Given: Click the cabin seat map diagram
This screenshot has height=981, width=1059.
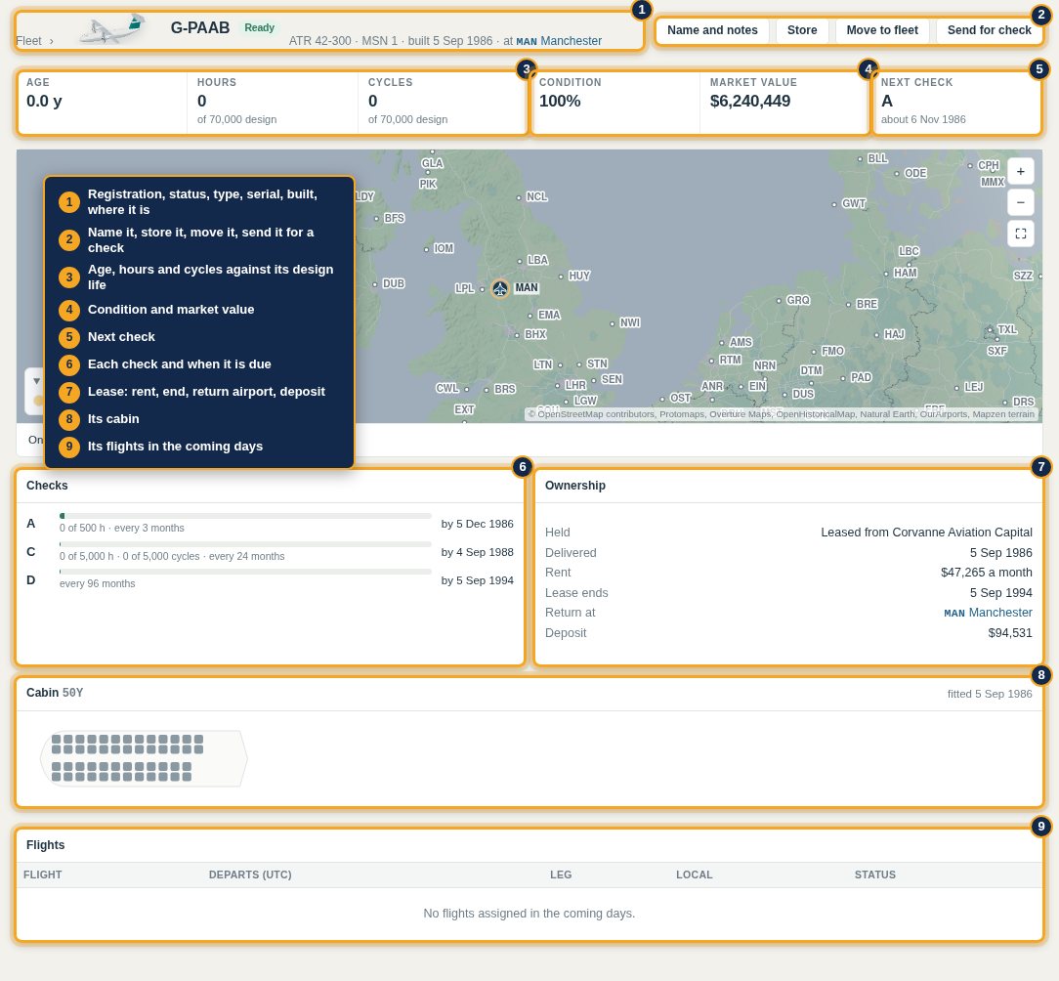Looking at the screenshot, I should (144, 758).
